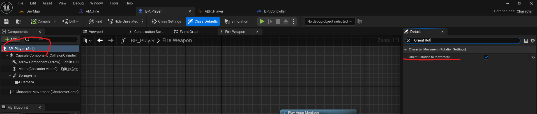
Task: Click the Stop play button
Action: click(278, 21)
